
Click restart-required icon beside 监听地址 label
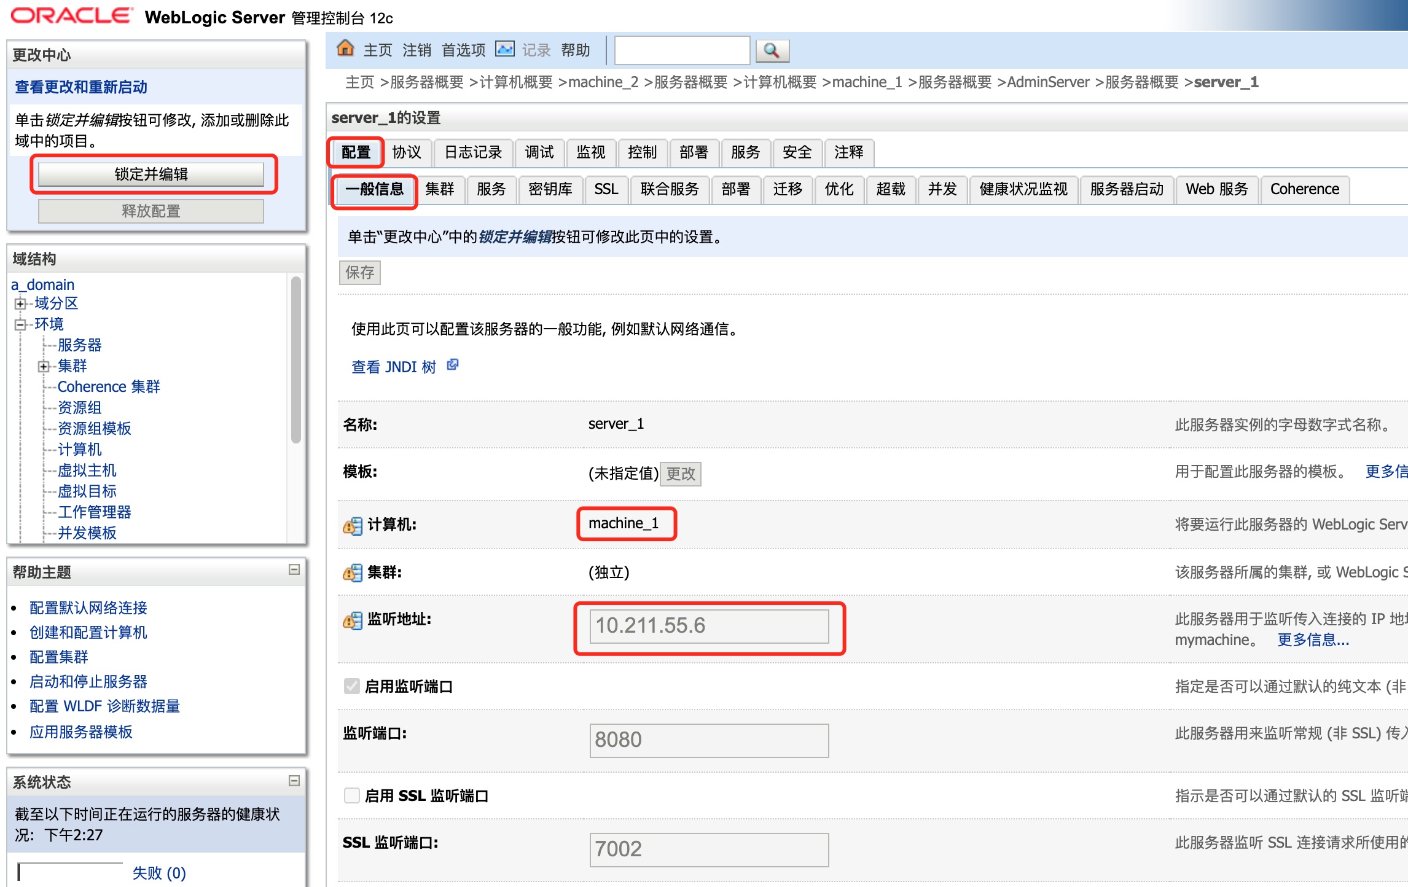(x=353, y=620)
